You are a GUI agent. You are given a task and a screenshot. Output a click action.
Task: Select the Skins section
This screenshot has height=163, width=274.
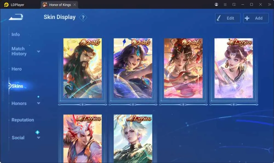coord(17,86)
